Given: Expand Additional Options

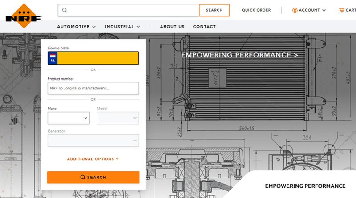Looking at the screenshot, I should coord(93,159).
